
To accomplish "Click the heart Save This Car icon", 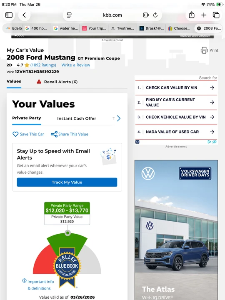I will tap(15, 134).
